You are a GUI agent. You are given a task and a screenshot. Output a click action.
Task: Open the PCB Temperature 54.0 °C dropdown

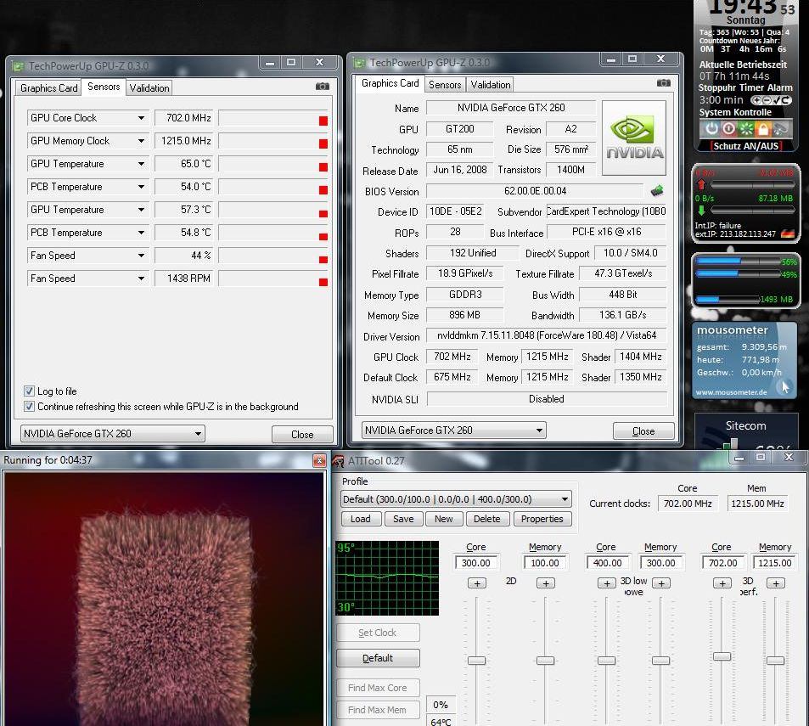coord(141,187)
